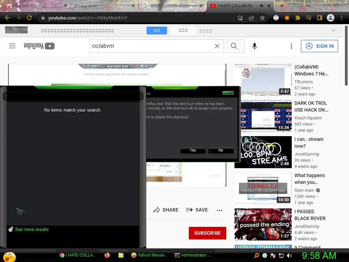349x262 pixels.
Task: Toggle the browser side panel icon
Action: point(320,18)
